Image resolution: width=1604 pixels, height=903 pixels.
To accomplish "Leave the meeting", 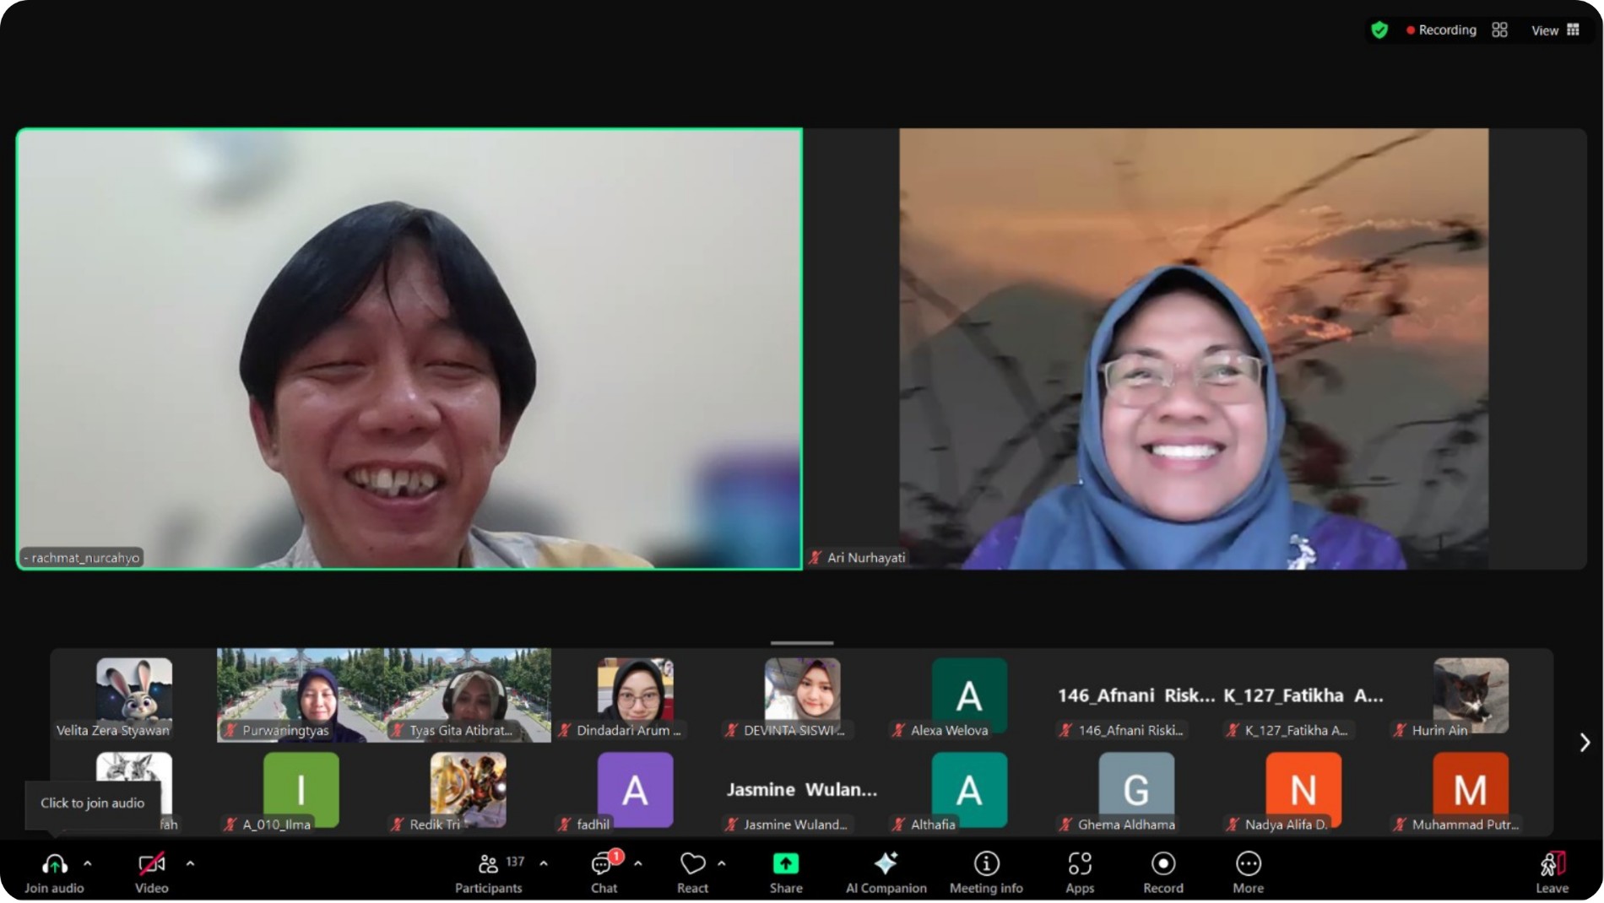I will (x=1552, y=872).
